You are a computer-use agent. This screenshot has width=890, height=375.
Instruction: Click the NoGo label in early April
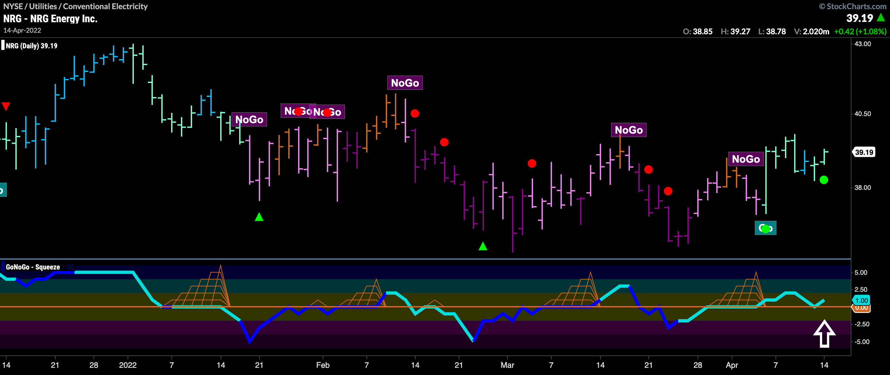[x=746, y=159]
